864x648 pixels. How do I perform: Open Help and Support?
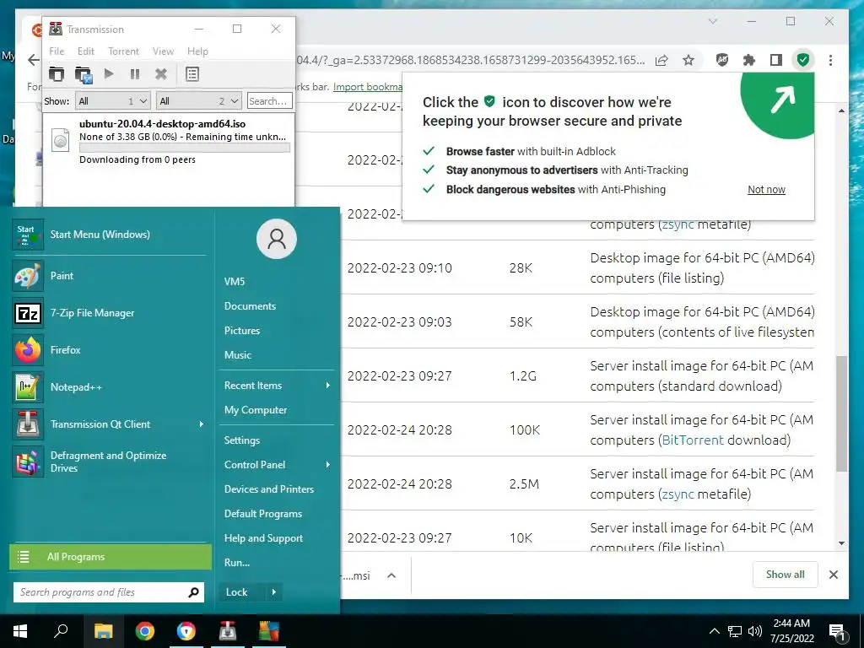click(x=263, y=538)
